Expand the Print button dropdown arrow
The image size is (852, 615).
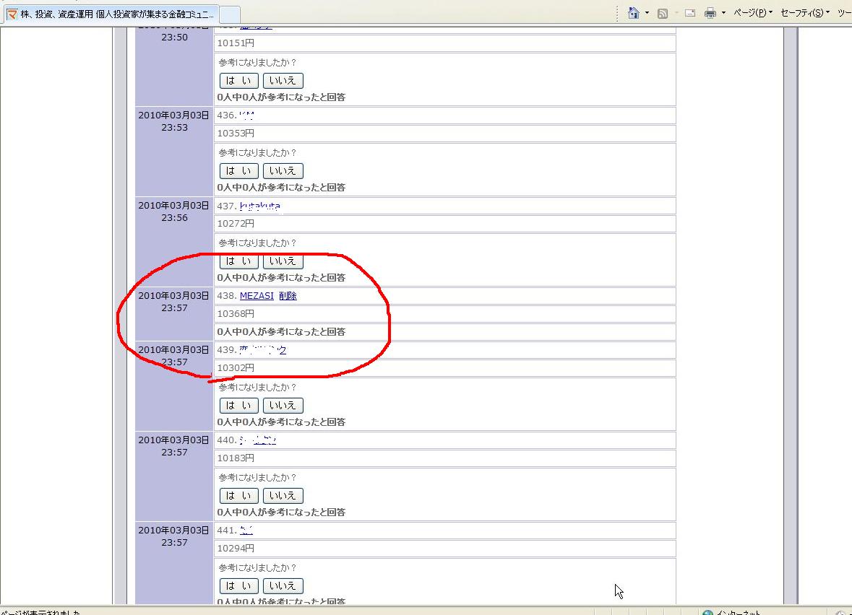[x=723, y=13]
